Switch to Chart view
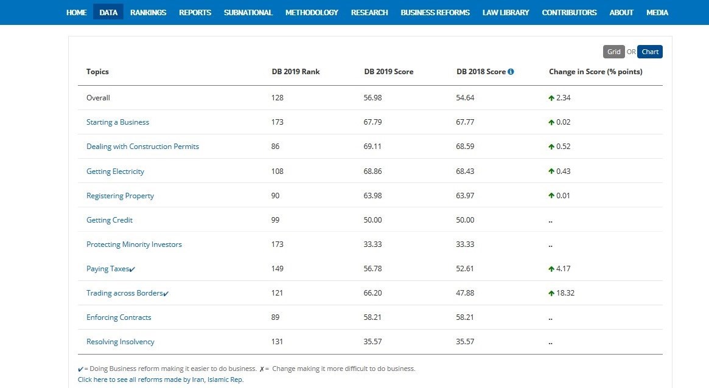Image resolution: width=709 pixels, height=388 pixels. 649,52
